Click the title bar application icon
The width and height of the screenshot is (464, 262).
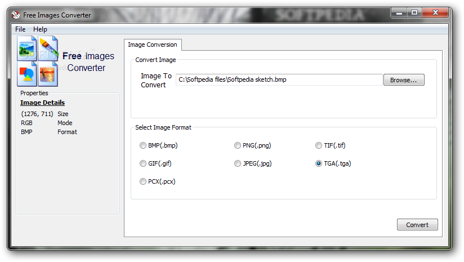(x=16, y=15)
